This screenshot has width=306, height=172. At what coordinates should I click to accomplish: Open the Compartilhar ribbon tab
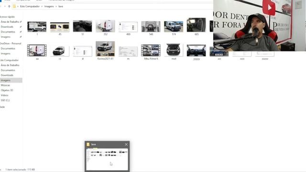tap(23, 0)
